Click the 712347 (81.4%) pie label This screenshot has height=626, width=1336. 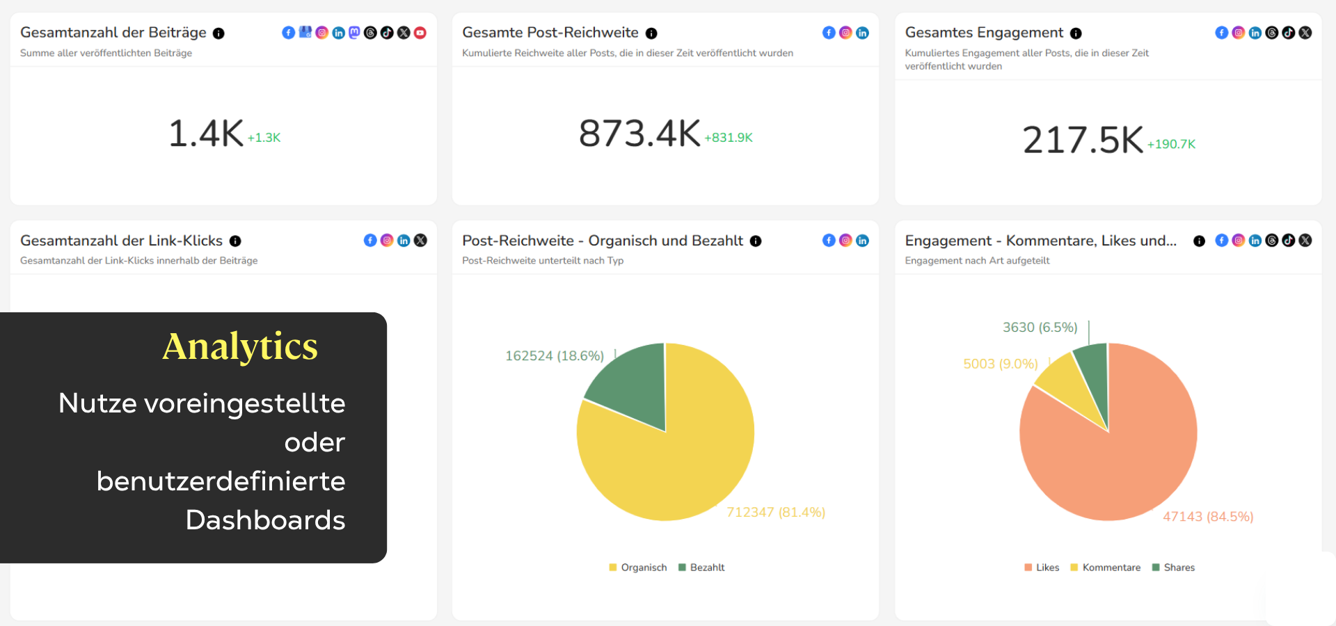point(776,512)
